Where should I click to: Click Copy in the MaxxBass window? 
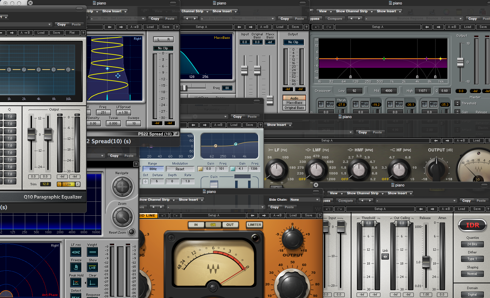pyautogui.click(x=285, y=19)
